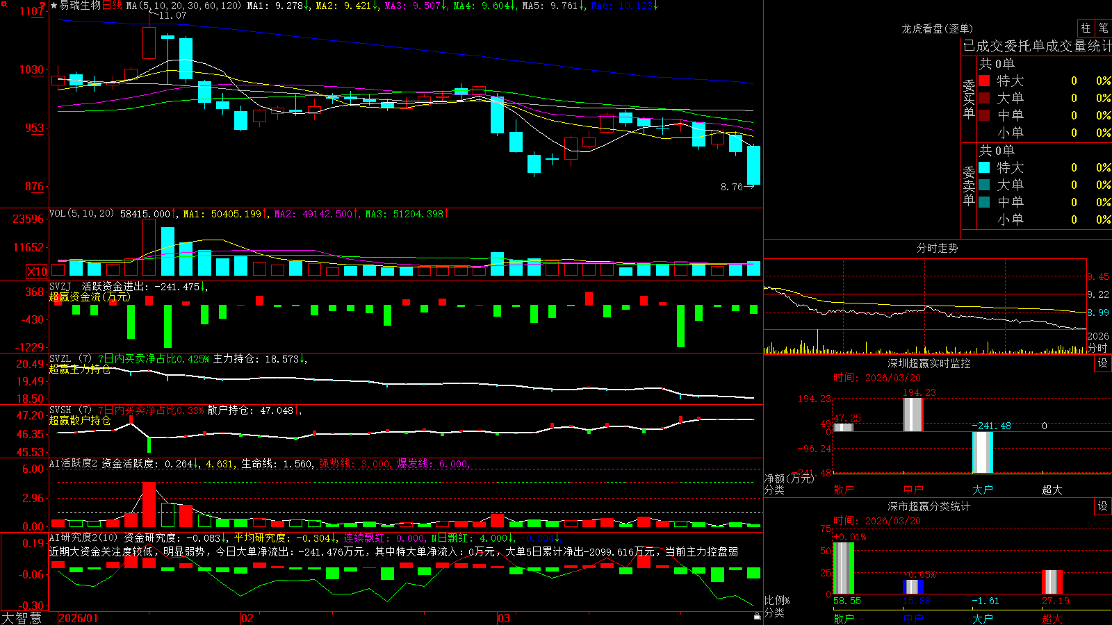Image resolution: width=1112 pixels, height=625 pixels.
Task: Click the question mark help icon at top
Action: (x=42, y=5)
